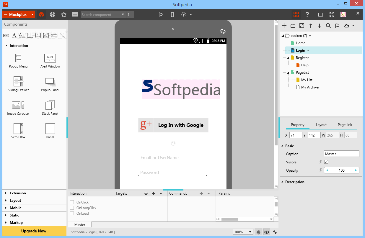Image resolution: width=365 pixels, height=238 pixels.
Task: Start the prototype preview play button
Action: pyautogui.click(x=161, y=14)
